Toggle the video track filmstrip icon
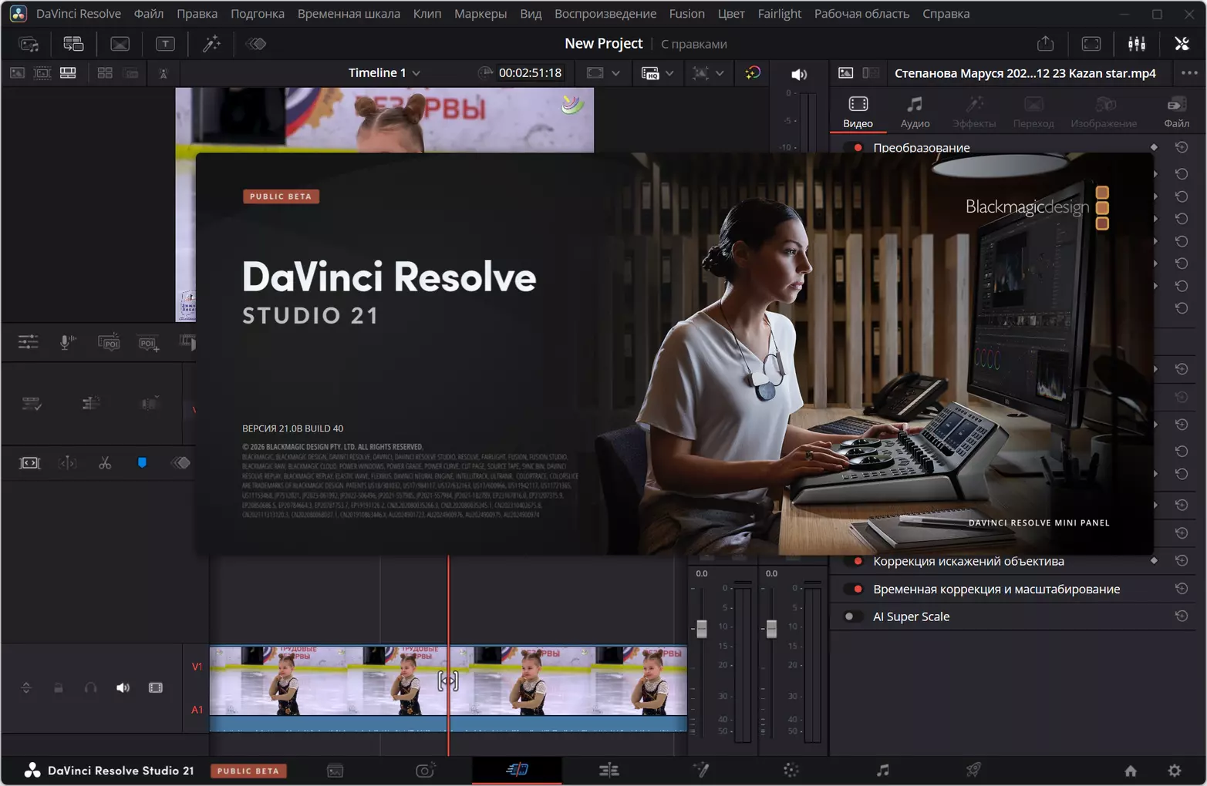This screenshot has height=786, width=1207. (156, 687)
